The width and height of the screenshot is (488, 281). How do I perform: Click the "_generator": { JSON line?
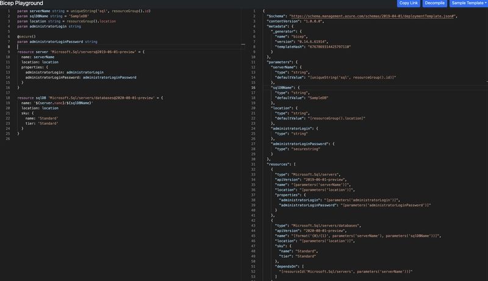tap(286, 32)
